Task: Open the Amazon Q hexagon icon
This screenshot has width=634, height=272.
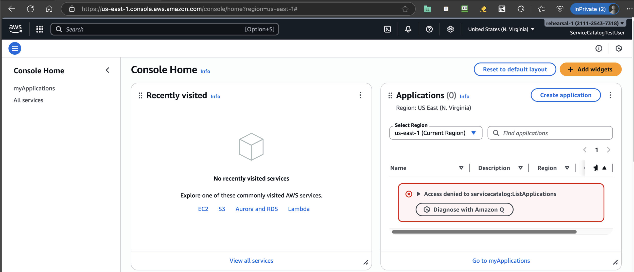Action: click(619, 48)
